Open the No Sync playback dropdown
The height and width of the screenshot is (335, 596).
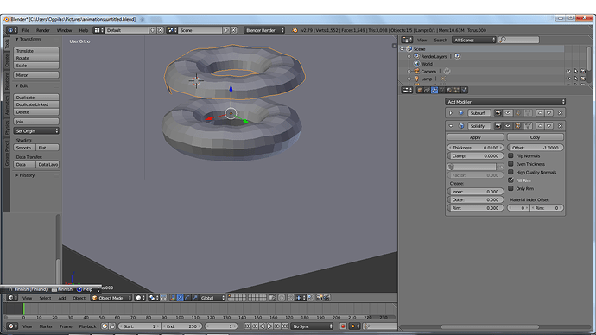(312, 326)
